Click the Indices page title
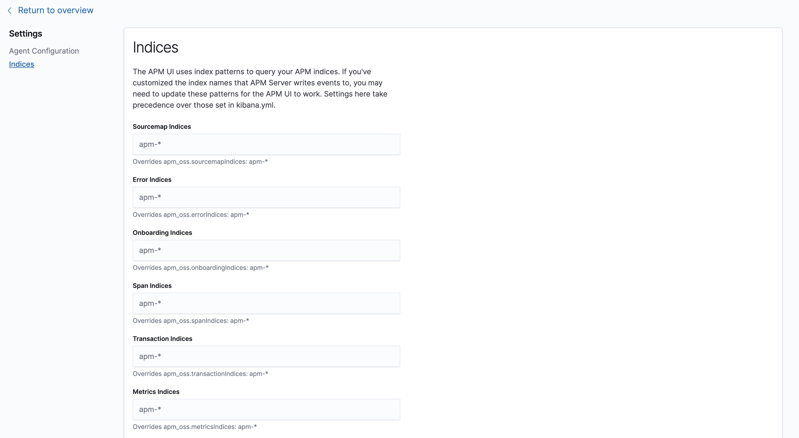The width and height of the screenshot is (799, 438). coord(155,47)
